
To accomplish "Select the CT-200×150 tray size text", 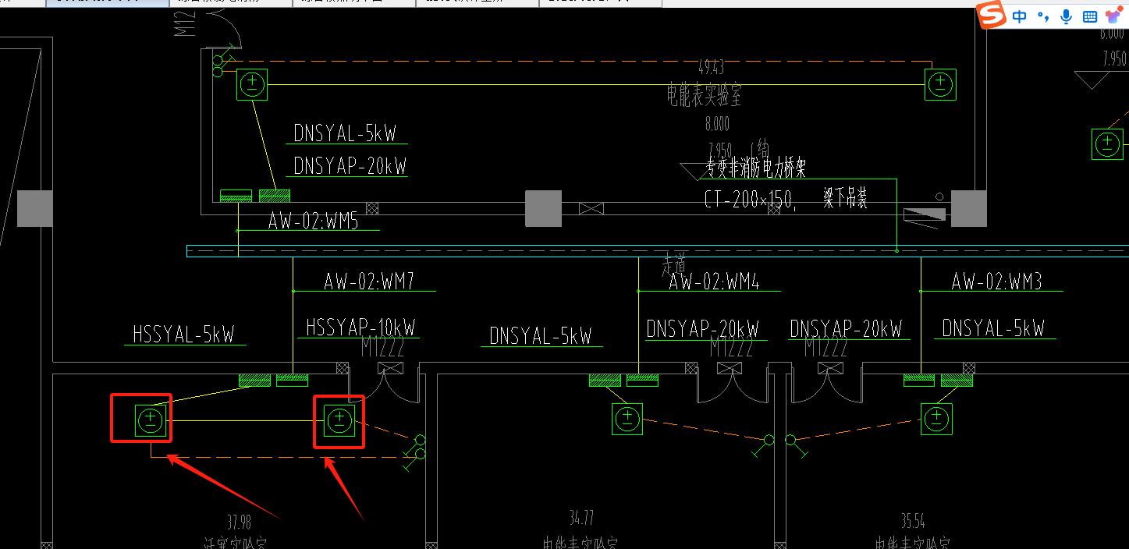I will tap(749, 199).
